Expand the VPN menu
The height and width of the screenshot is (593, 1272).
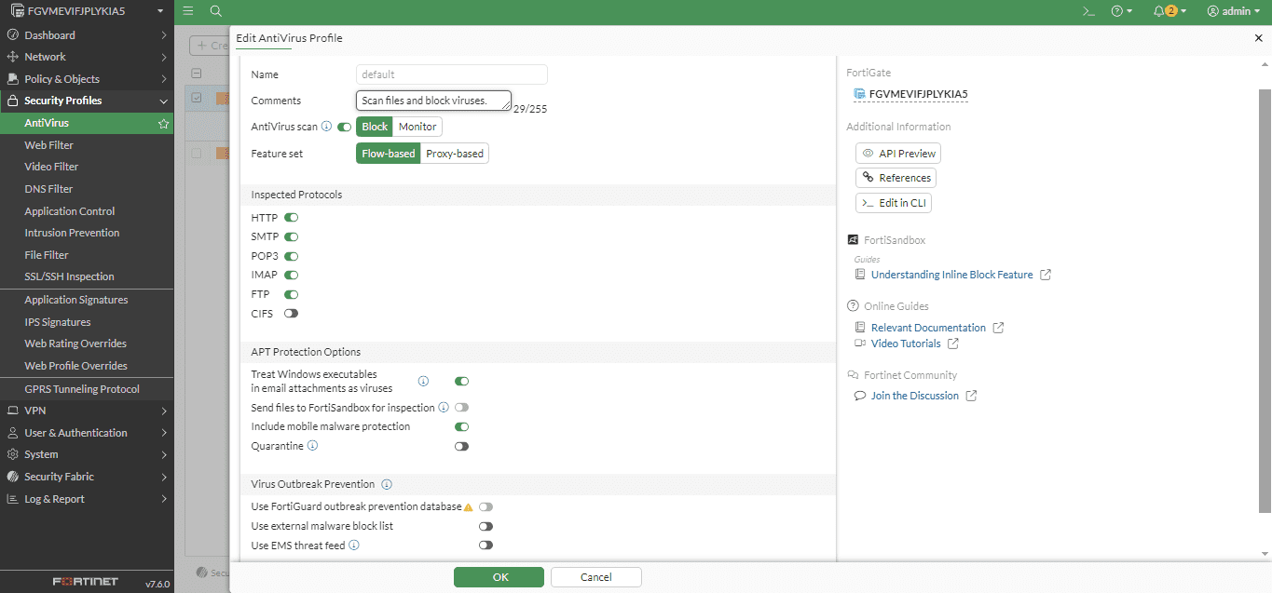(x=87, y=411)
